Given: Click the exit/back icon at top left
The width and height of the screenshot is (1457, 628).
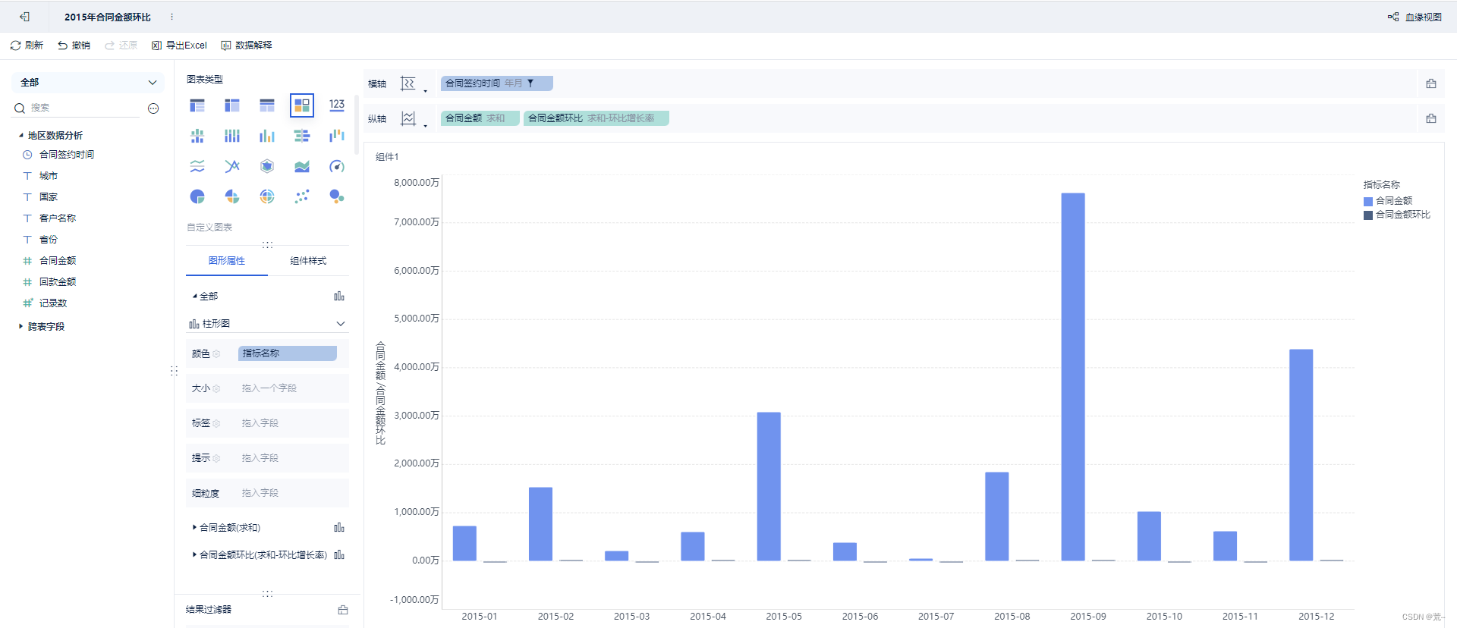Looking at the screenshot, I should (x=25, y=17).
